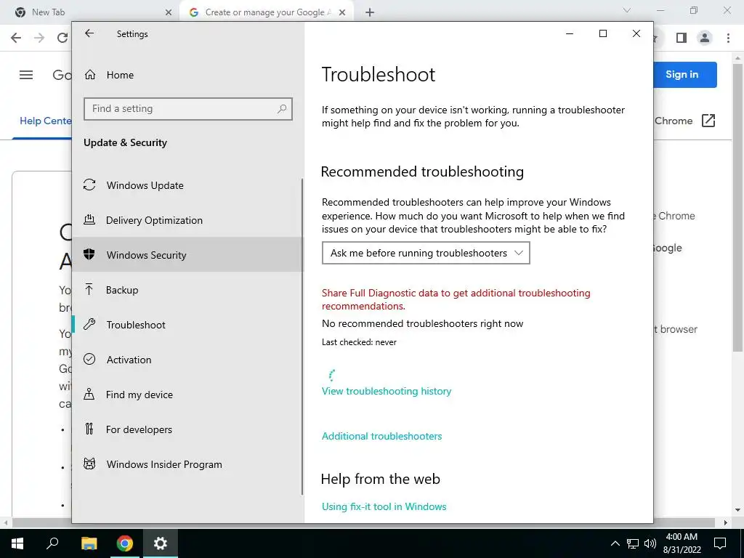Select Windows Security in the sidebar
Image resolution: width=744 pixels, height=558 pixels.
click(x=187, y=255)
